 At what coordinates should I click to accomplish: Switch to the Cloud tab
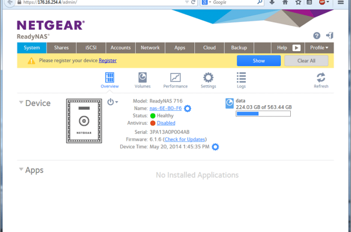click(x=209, y=48)
